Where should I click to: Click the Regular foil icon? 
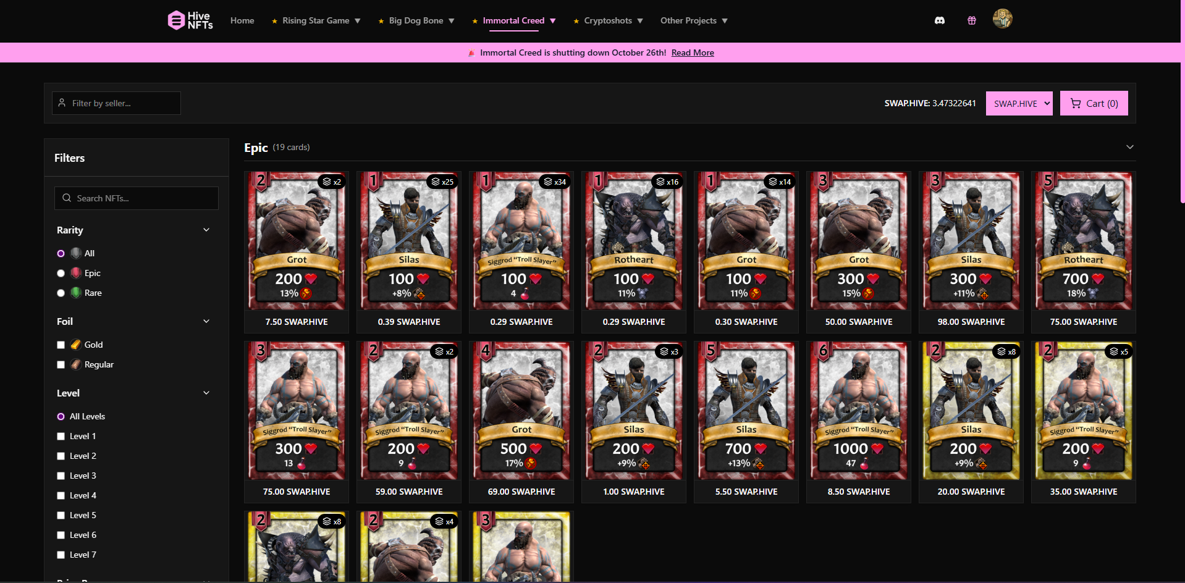click(x=76, y=364)
